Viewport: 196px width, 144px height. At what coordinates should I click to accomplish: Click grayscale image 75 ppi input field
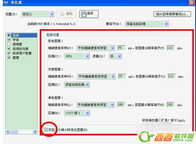pyautogui.click(x=122, y=76)
